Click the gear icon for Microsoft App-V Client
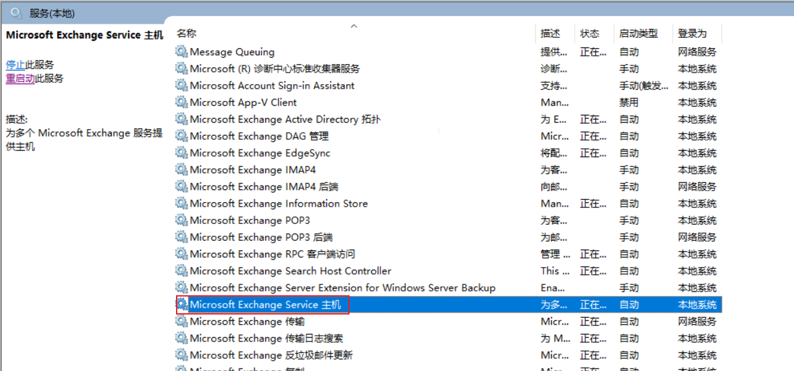The width and height of the screenshot is (794, 371). pos(182,102)
